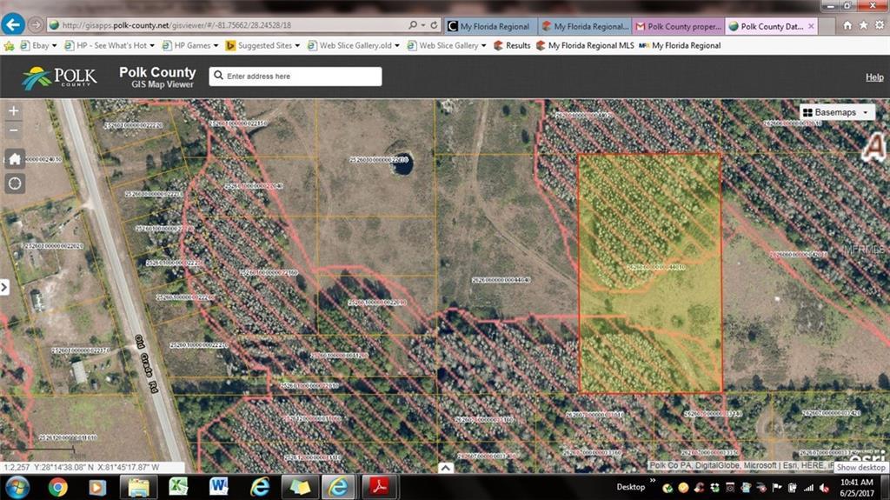Expand the bottom panel chevron
The image size is (890, 500).
[x=446, y=468]
